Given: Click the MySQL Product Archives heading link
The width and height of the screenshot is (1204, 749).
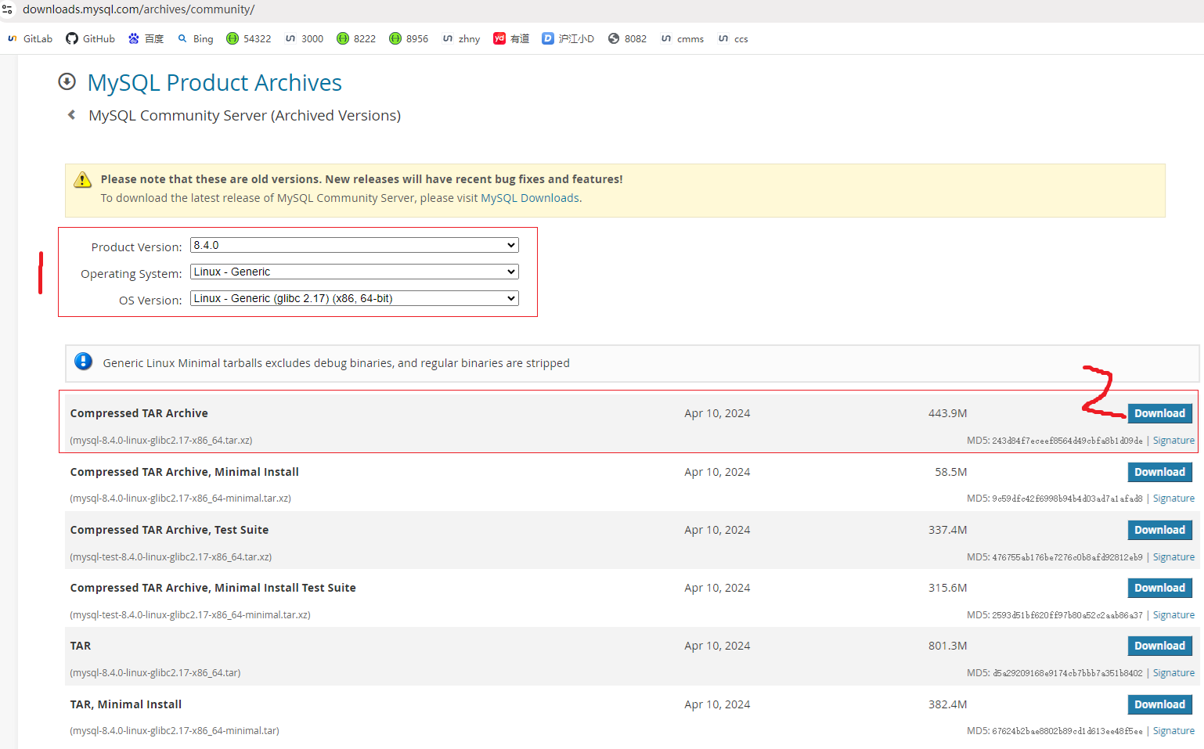Looking at the screenshot, I should 214,82.
